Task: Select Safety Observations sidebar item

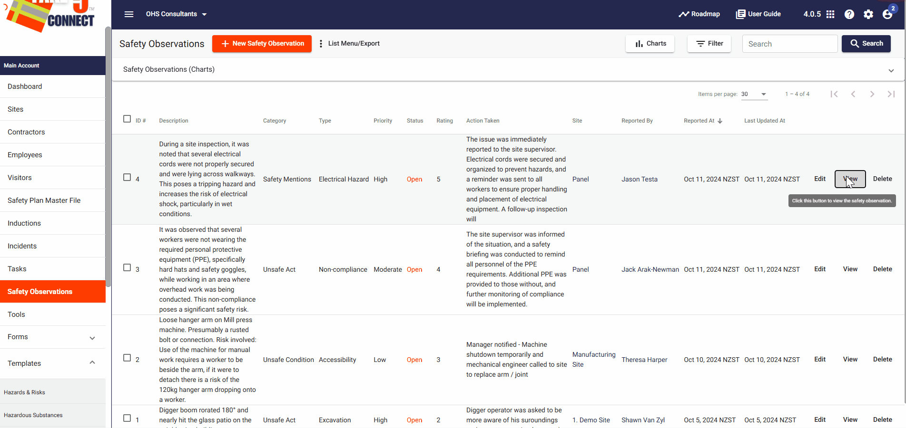Action: 52,292
